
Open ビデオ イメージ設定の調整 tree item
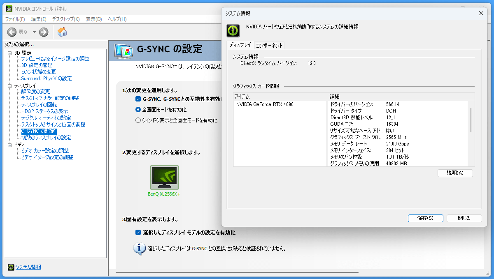click(47, 157)
